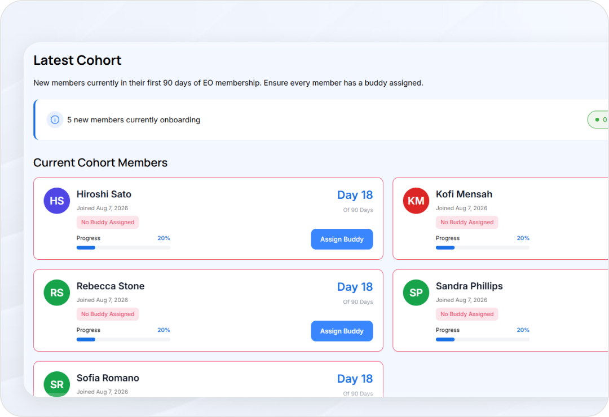Click Kofi Mensah's No Buddy Assigned badge
Image resolution: width=609 pixels, height=417 pixels.
[x=467, y=222]
